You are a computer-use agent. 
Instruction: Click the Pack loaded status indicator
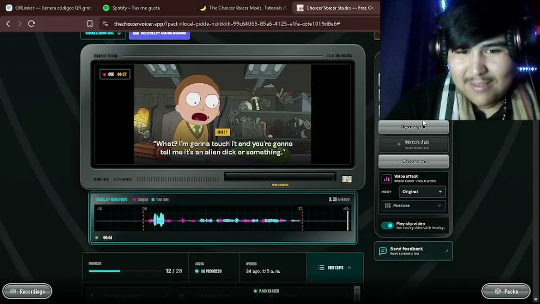pos(266,291)
